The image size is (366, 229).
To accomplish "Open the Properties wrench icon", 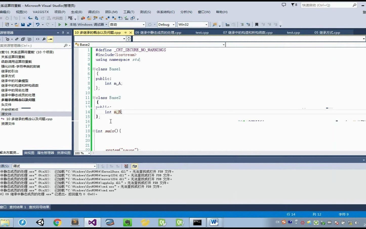I will [x=44, y=39].
